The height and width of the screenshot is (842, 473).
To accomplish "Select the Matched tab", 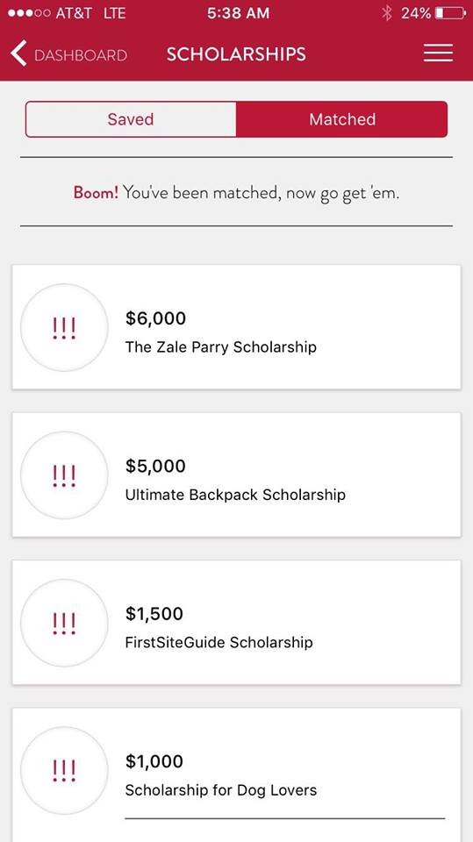I will coord(342,119).
